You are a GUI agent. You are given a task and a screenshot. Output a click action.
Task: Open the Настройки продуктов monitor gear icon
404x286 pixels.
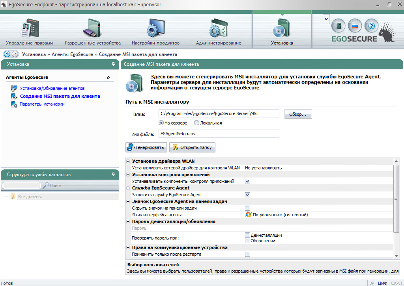[x=155, y=28]
